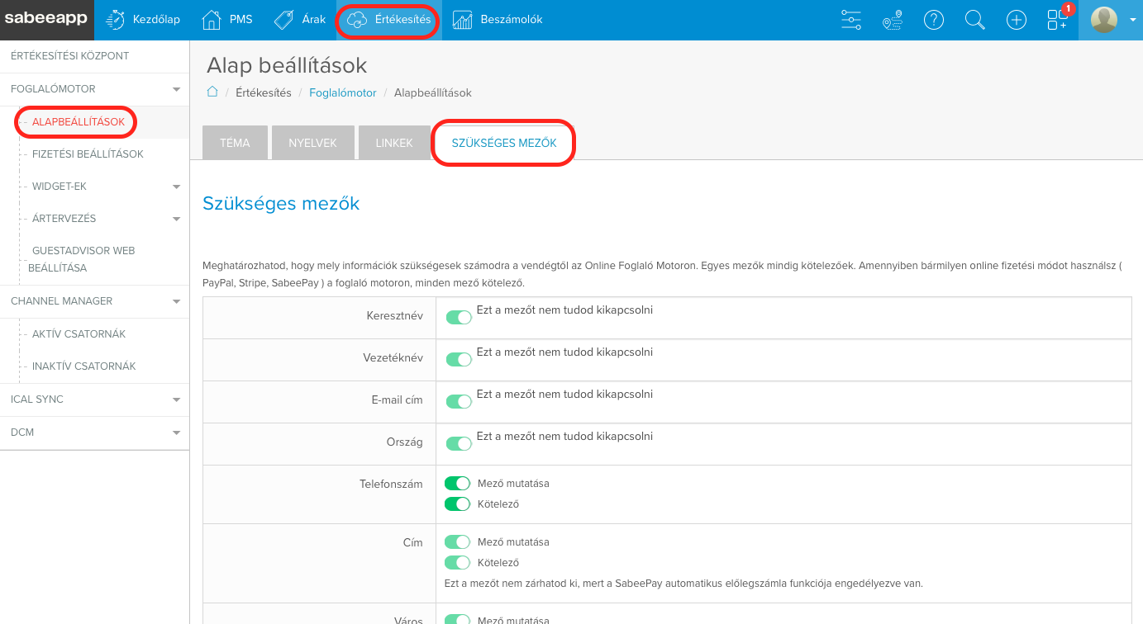This screenshot has height=624, width=1143.
Task: Toggle Cím 'Mező mutatása' switch
Action: coord(457,542)
